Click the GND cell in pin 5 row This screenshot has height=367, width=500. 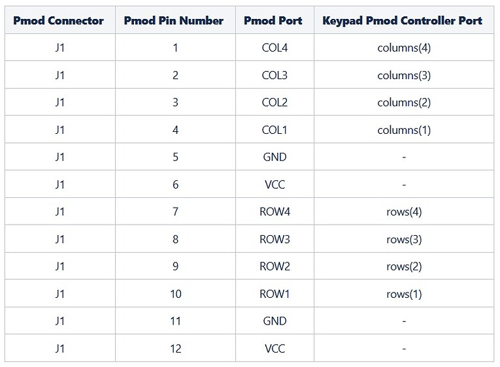pos(275,157)
